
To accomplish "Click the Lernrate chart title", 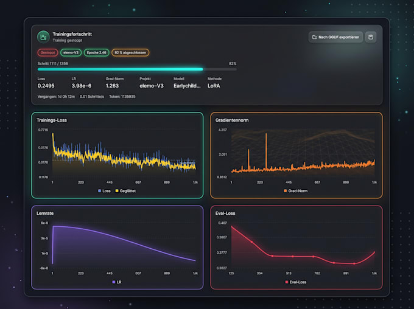I will pos(45,214).
